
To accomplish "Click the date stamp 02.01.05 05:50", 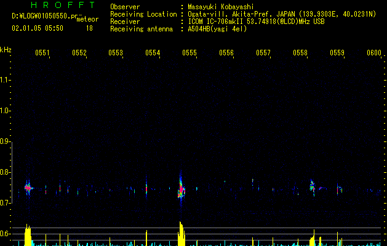I will [x=38, y=28].
